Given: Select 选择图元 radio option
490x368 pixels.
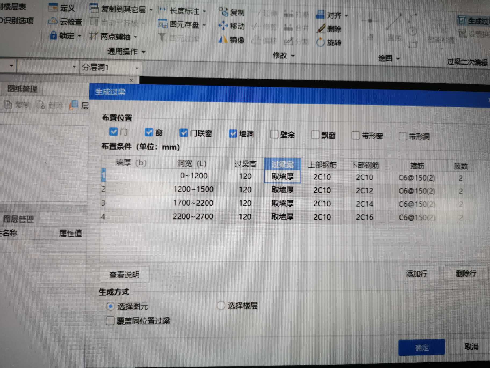Looking at the screenshot, I should point(110,306).
